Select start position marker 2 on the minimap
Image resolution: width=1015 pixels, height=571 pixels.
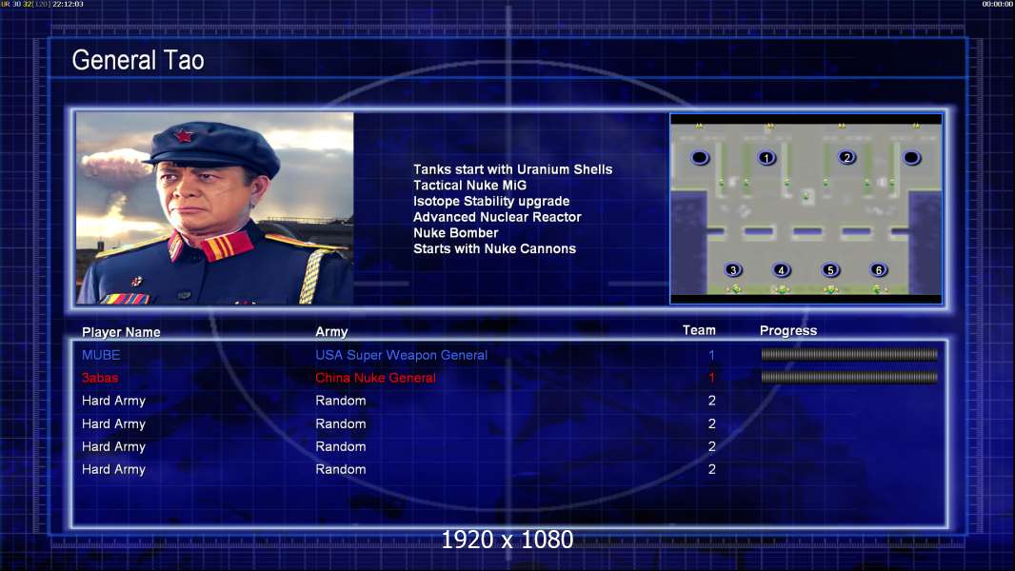pos(846,157)
